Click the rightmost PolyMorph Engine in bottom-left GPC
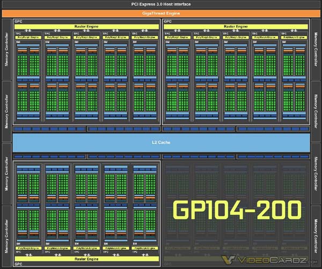 [x=145, y=248]
